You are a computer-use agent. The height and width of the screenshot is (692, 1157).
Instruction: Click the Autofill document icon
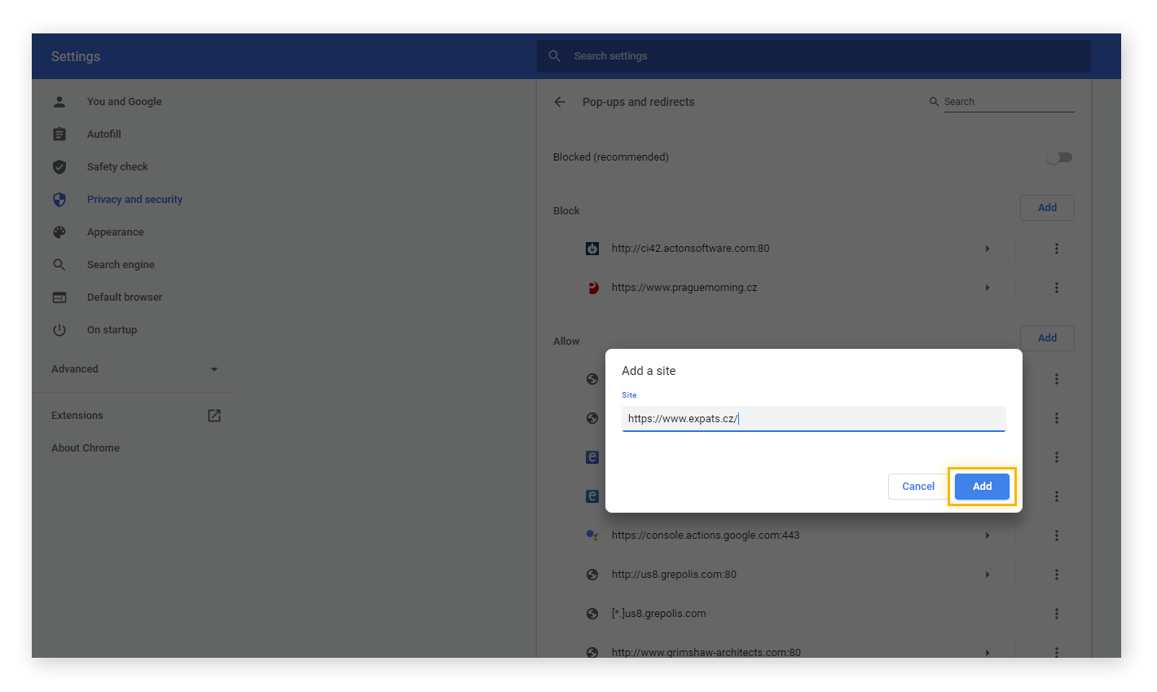click(59, 134)
